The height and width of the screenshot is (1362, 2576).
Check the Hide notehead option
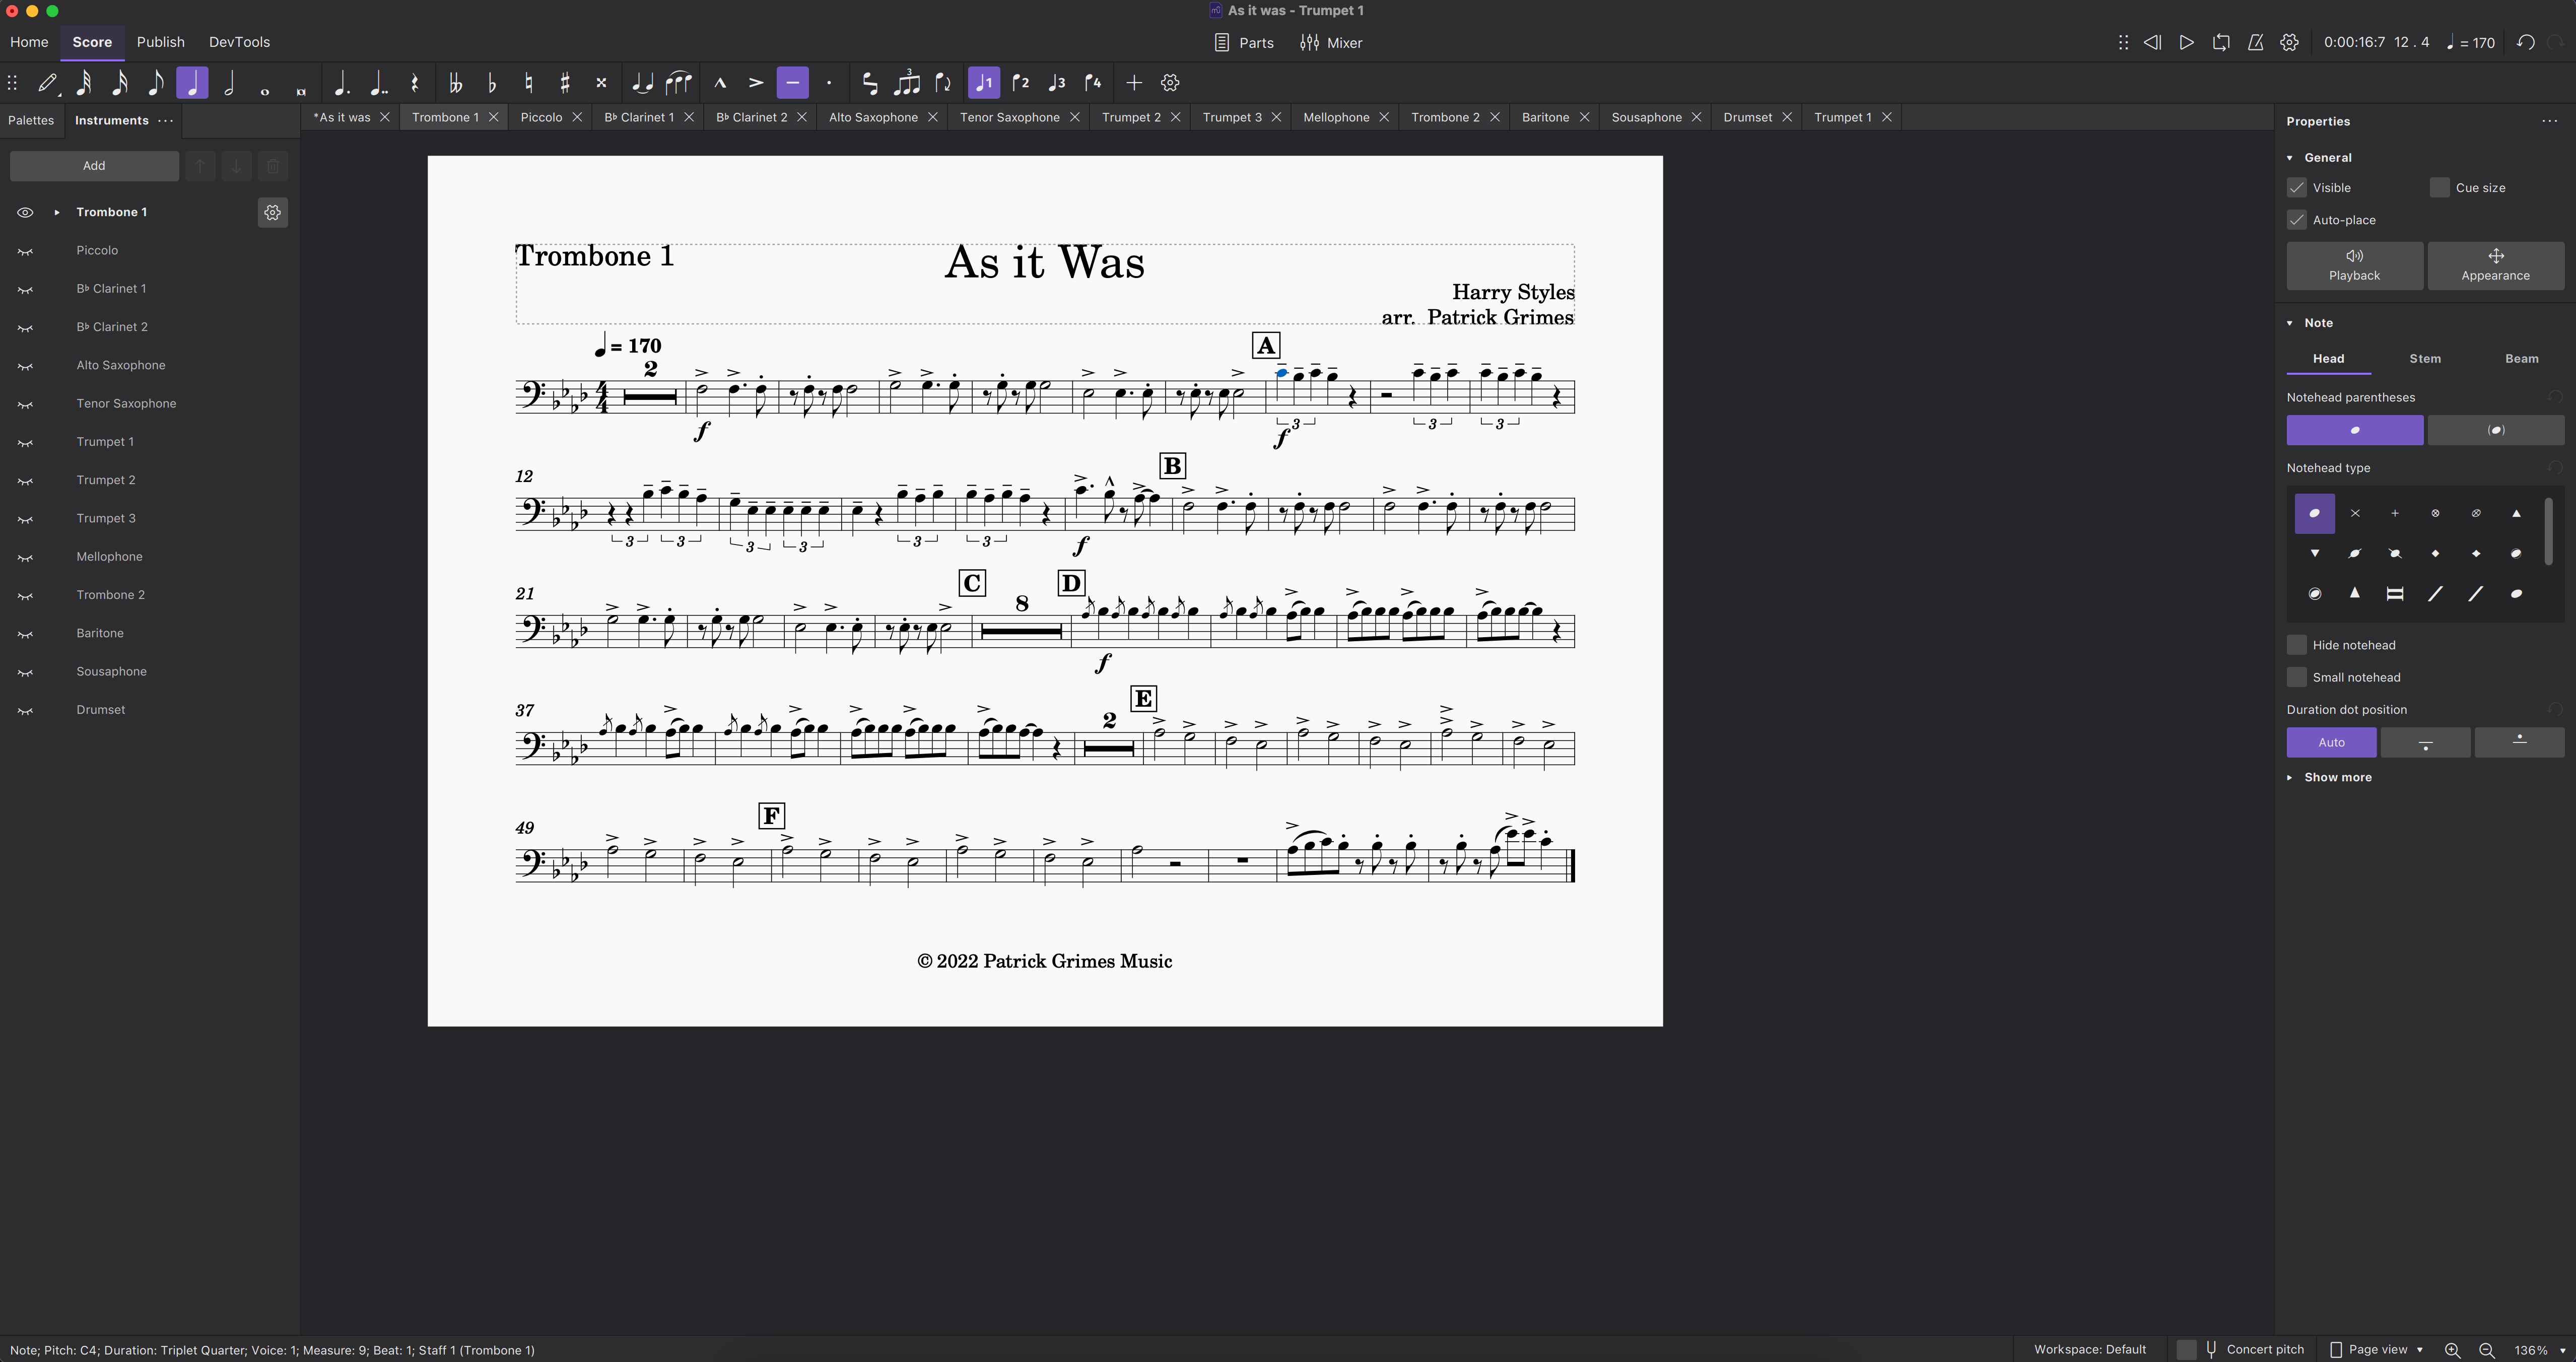2296,644
